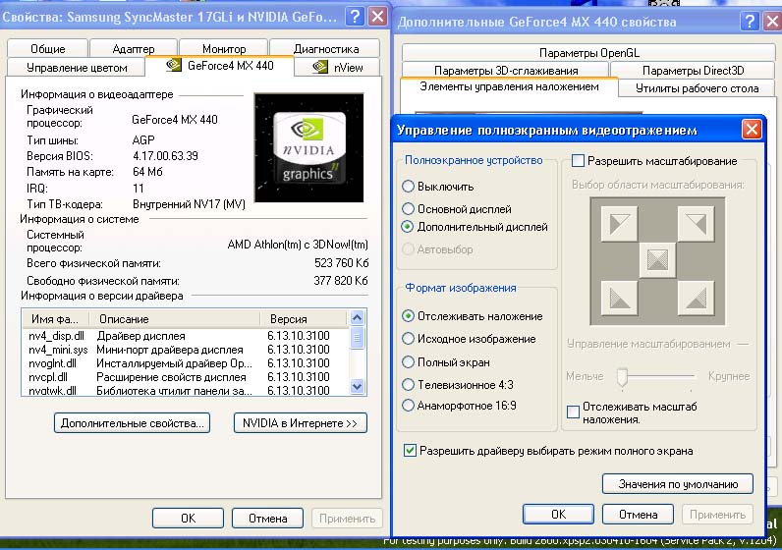Select the top-right zoom region icon
Viewport: 782px width, 550px height.
point(694,225)
